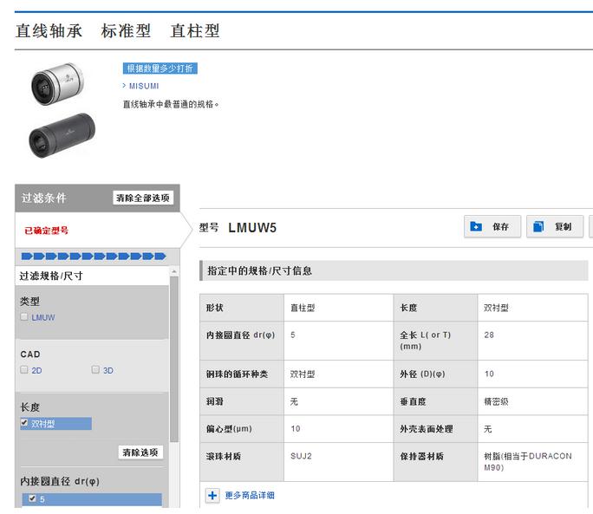
Task: Enable the LMUW type checkbox
Action: click(24, 317)
